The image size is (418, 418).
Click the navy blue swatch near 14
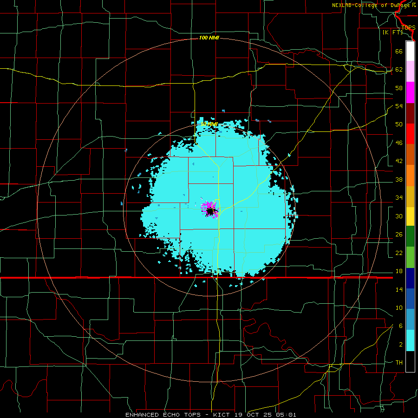coord(410,278)
